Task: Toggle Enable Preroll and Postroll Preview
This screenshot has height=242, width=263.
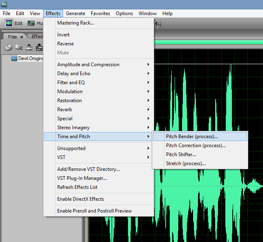Action: coord(94,211)
